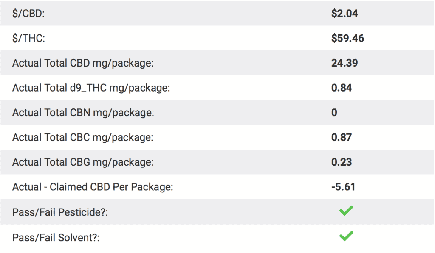Click the green Pass/Fail Solvent checkmark
The image size is (435, 253).
click(346, 236)
